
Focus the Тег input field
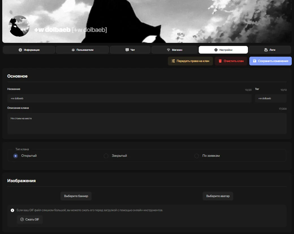tap(271, 98)
